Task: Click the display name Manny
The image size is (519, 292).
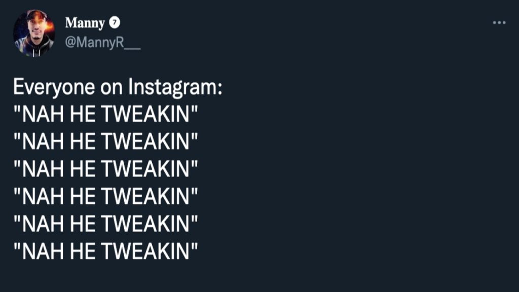Action: coord(85,23)
